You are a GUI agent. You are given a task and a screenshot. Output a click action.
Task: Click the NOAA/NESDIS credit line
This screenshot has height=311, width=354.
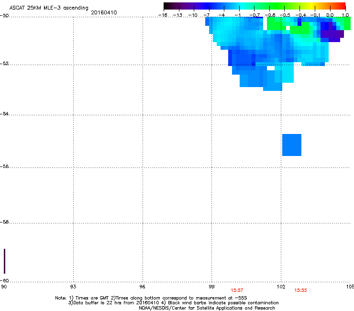tap(207, 308)
